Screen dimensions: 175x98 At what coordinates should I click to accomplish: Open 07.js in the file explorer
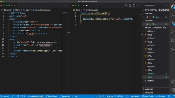click(156, 56)
